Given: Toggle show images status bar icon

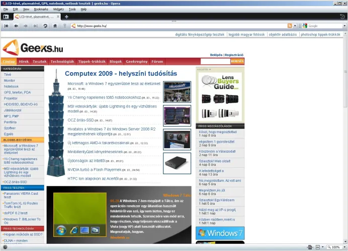Looking at the screenshot, I should (x=318, y=247).
